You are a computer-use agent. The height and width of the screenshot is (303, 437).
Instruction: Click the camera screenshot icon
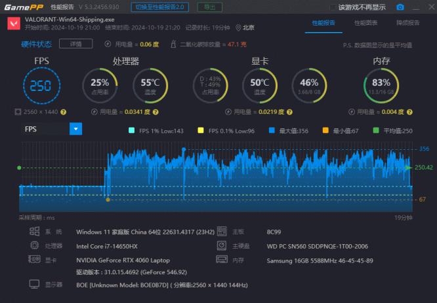(400, 7)
